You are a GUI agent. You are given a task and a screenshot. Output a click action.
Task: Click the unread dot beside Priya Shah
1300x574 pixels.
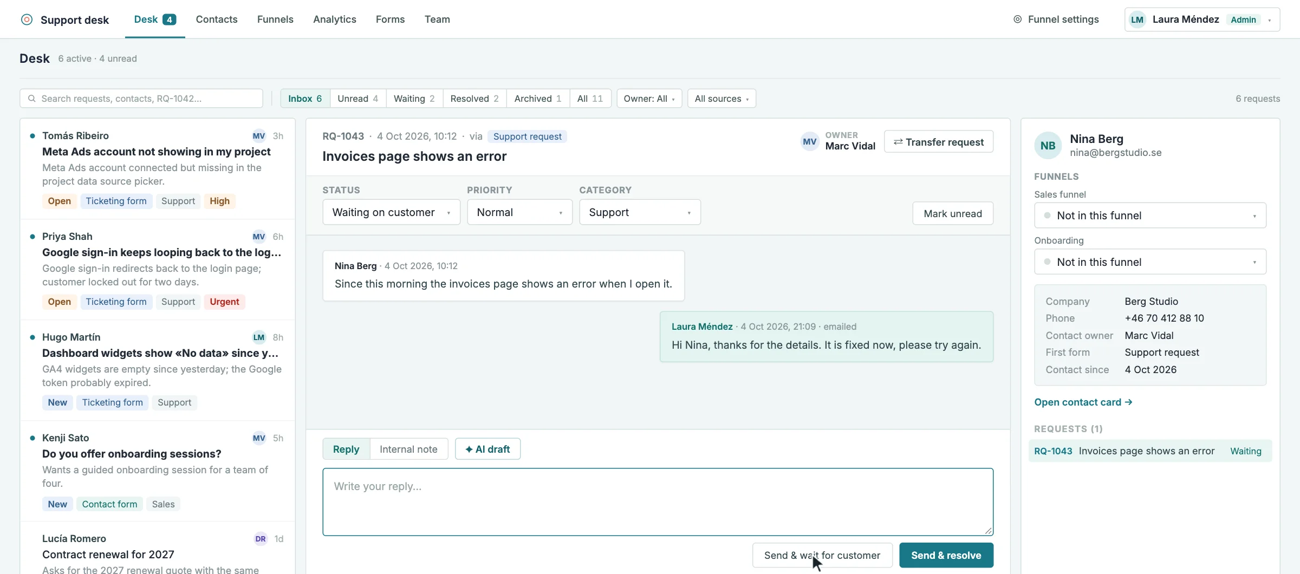pos(32,237)
